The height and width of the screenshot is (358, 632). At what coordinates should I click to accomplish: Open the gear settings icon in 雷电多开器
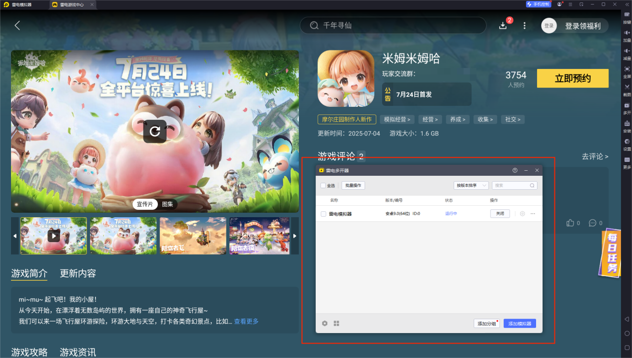(325, 324)
